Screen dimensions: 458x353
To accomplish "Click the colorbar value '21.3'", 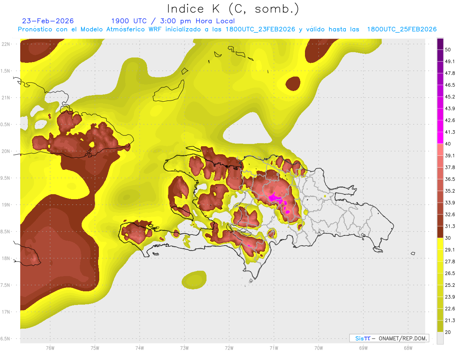I will (x=450, y=321).
